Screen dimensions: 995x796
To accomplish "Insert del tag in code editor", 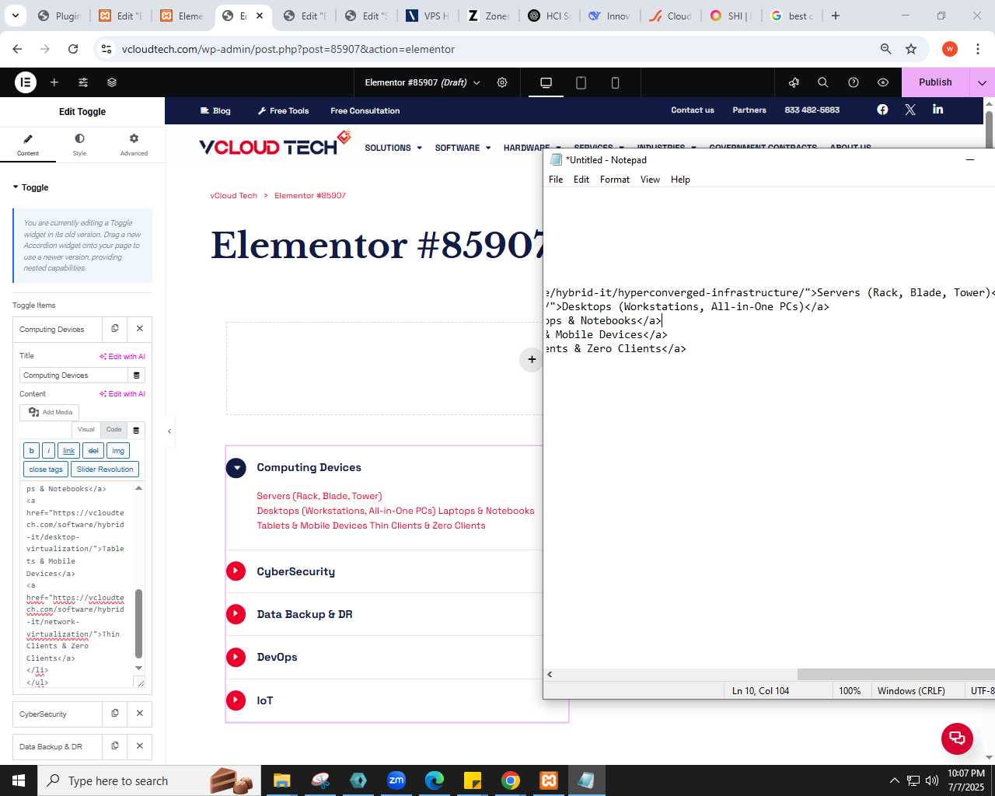I will coord(93,451).
